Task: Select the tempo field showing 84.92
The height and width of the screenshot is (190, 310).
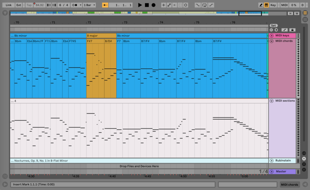Action: pyautogui.click(x=40, y=5)
